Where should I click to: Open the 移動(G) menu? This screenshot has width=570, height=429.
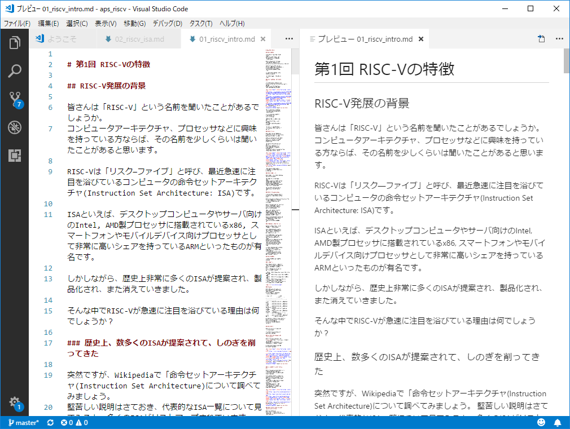pos(134,24)
